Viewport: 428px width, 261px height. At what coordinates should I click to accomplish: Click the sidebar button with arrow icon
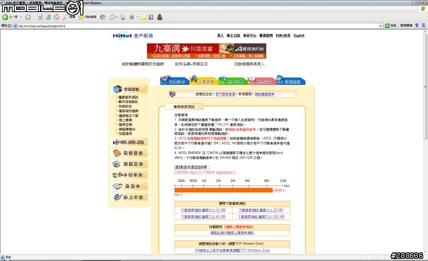[x=130, y=143]
